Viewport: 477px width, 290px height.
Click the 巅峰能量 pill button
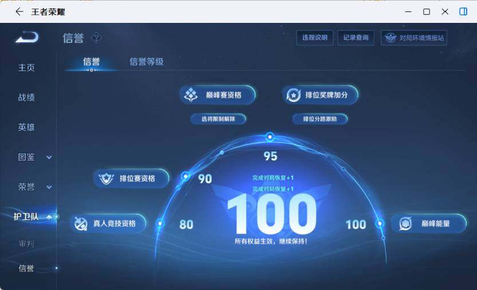tap(428, 224)
